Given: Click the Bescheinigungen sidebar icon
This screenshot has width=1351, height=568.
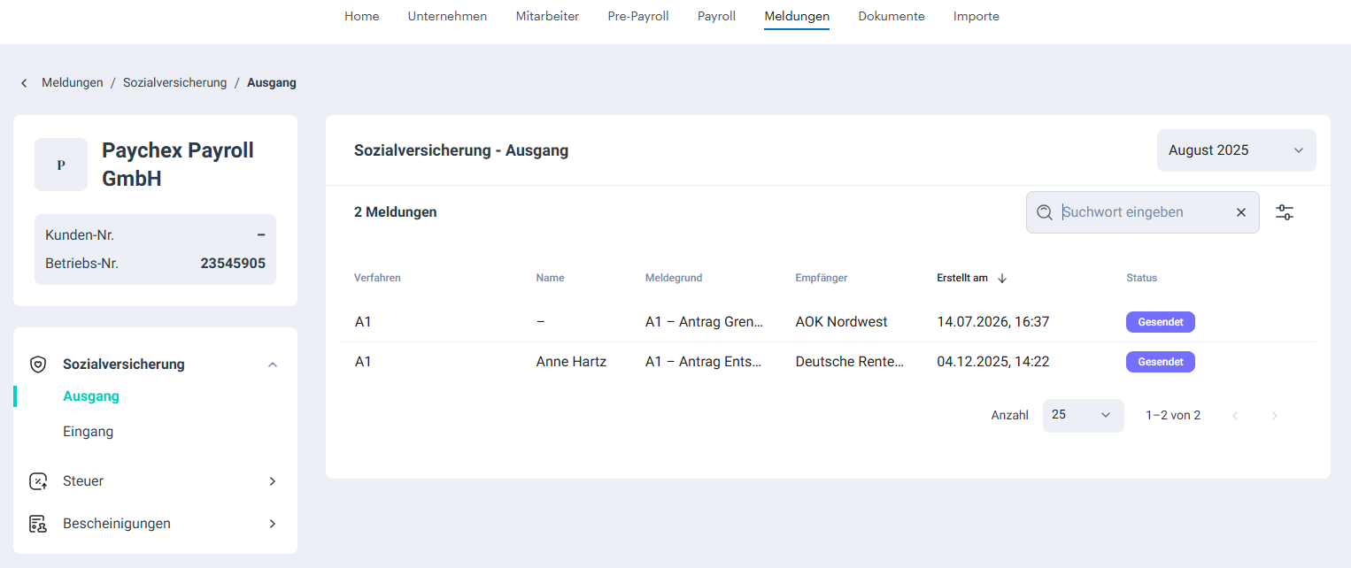Looking at the screenshot, I should point(38,524).
